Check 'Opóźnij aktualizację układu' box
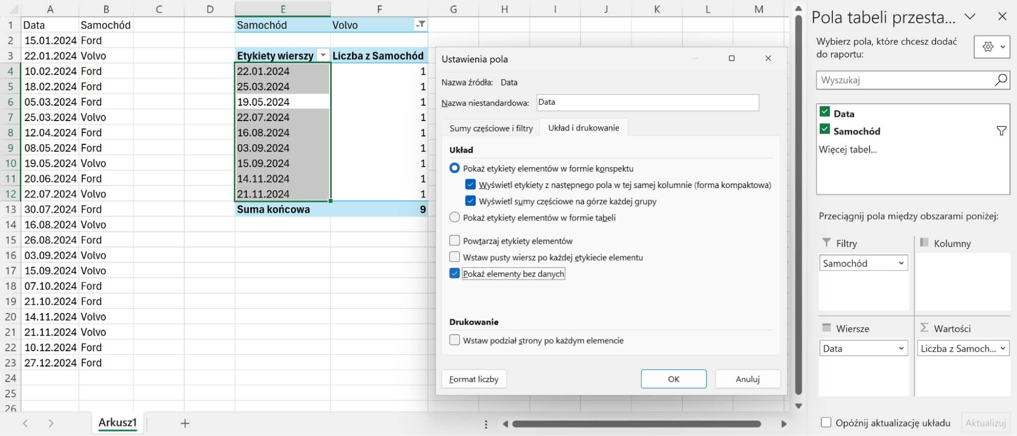The height and width of the screenshot is (436, 1017). (x=826, y=423)
